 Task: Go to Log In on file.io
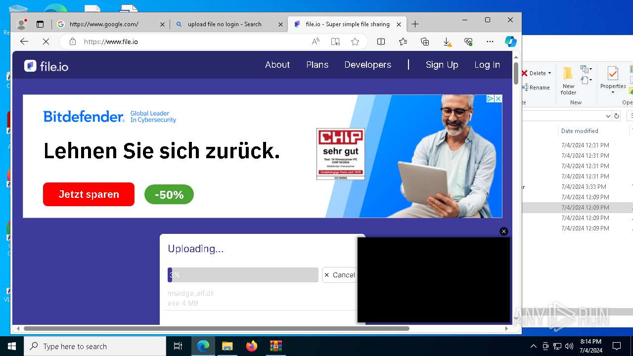click(x=487, y=65)
